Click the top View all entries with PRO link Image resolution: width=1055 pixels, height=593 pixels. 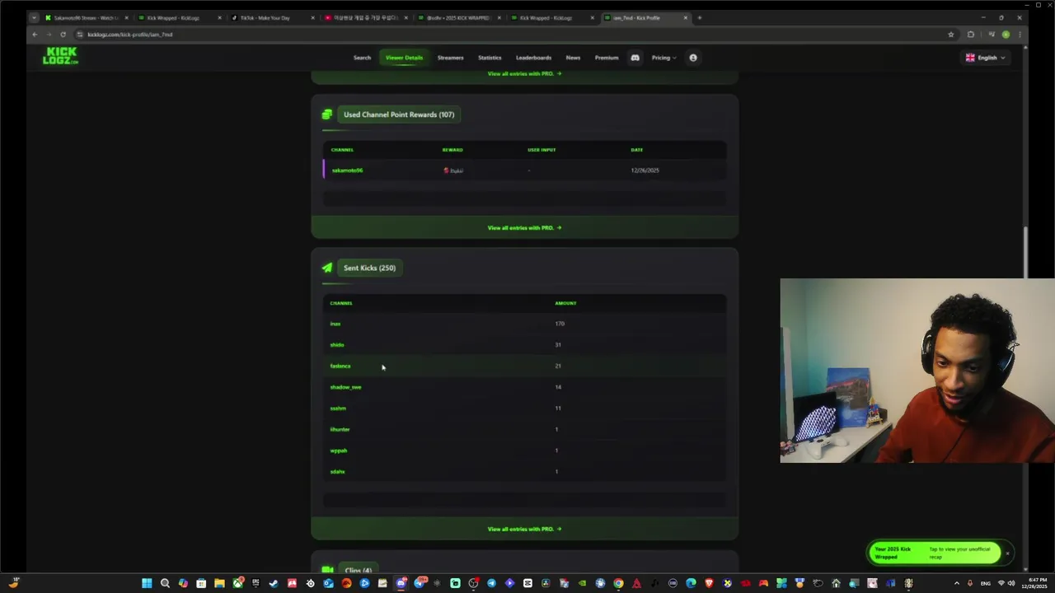524,73
